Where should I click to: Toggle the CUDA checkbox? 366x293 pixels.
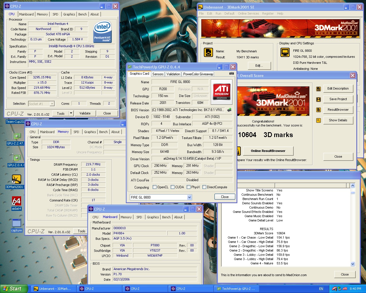172,187
